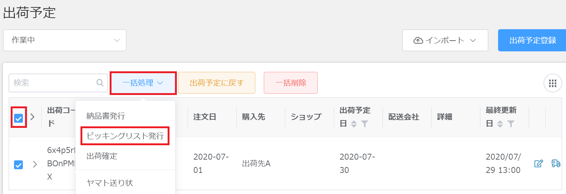
Task: Open the column settings grid icon
Action: [x=553, y=83]
